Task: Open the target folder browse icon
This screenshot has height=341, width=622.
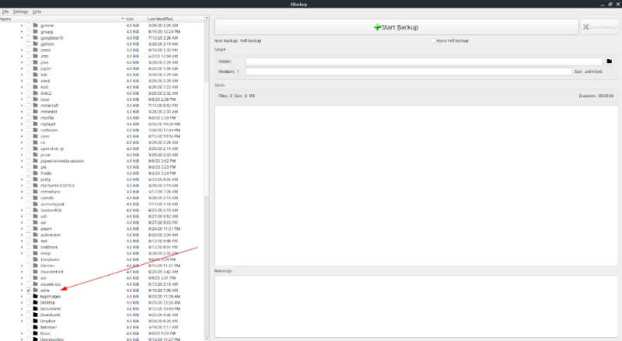Action: pos(610,61)
